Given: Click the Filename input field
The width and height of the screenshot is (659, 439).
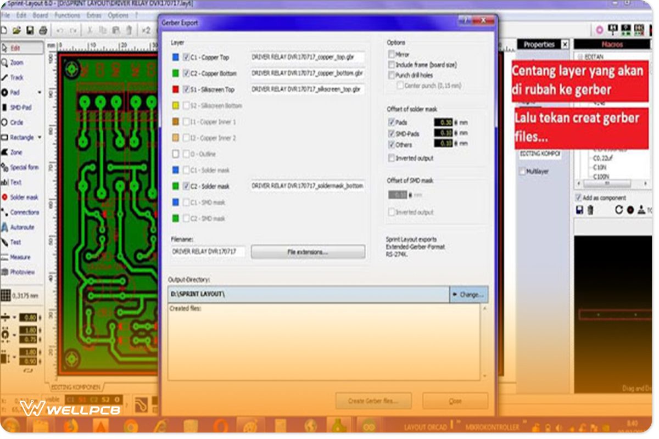Looking at the screenshot, I should pyautogui.click(x=207, y=251).
